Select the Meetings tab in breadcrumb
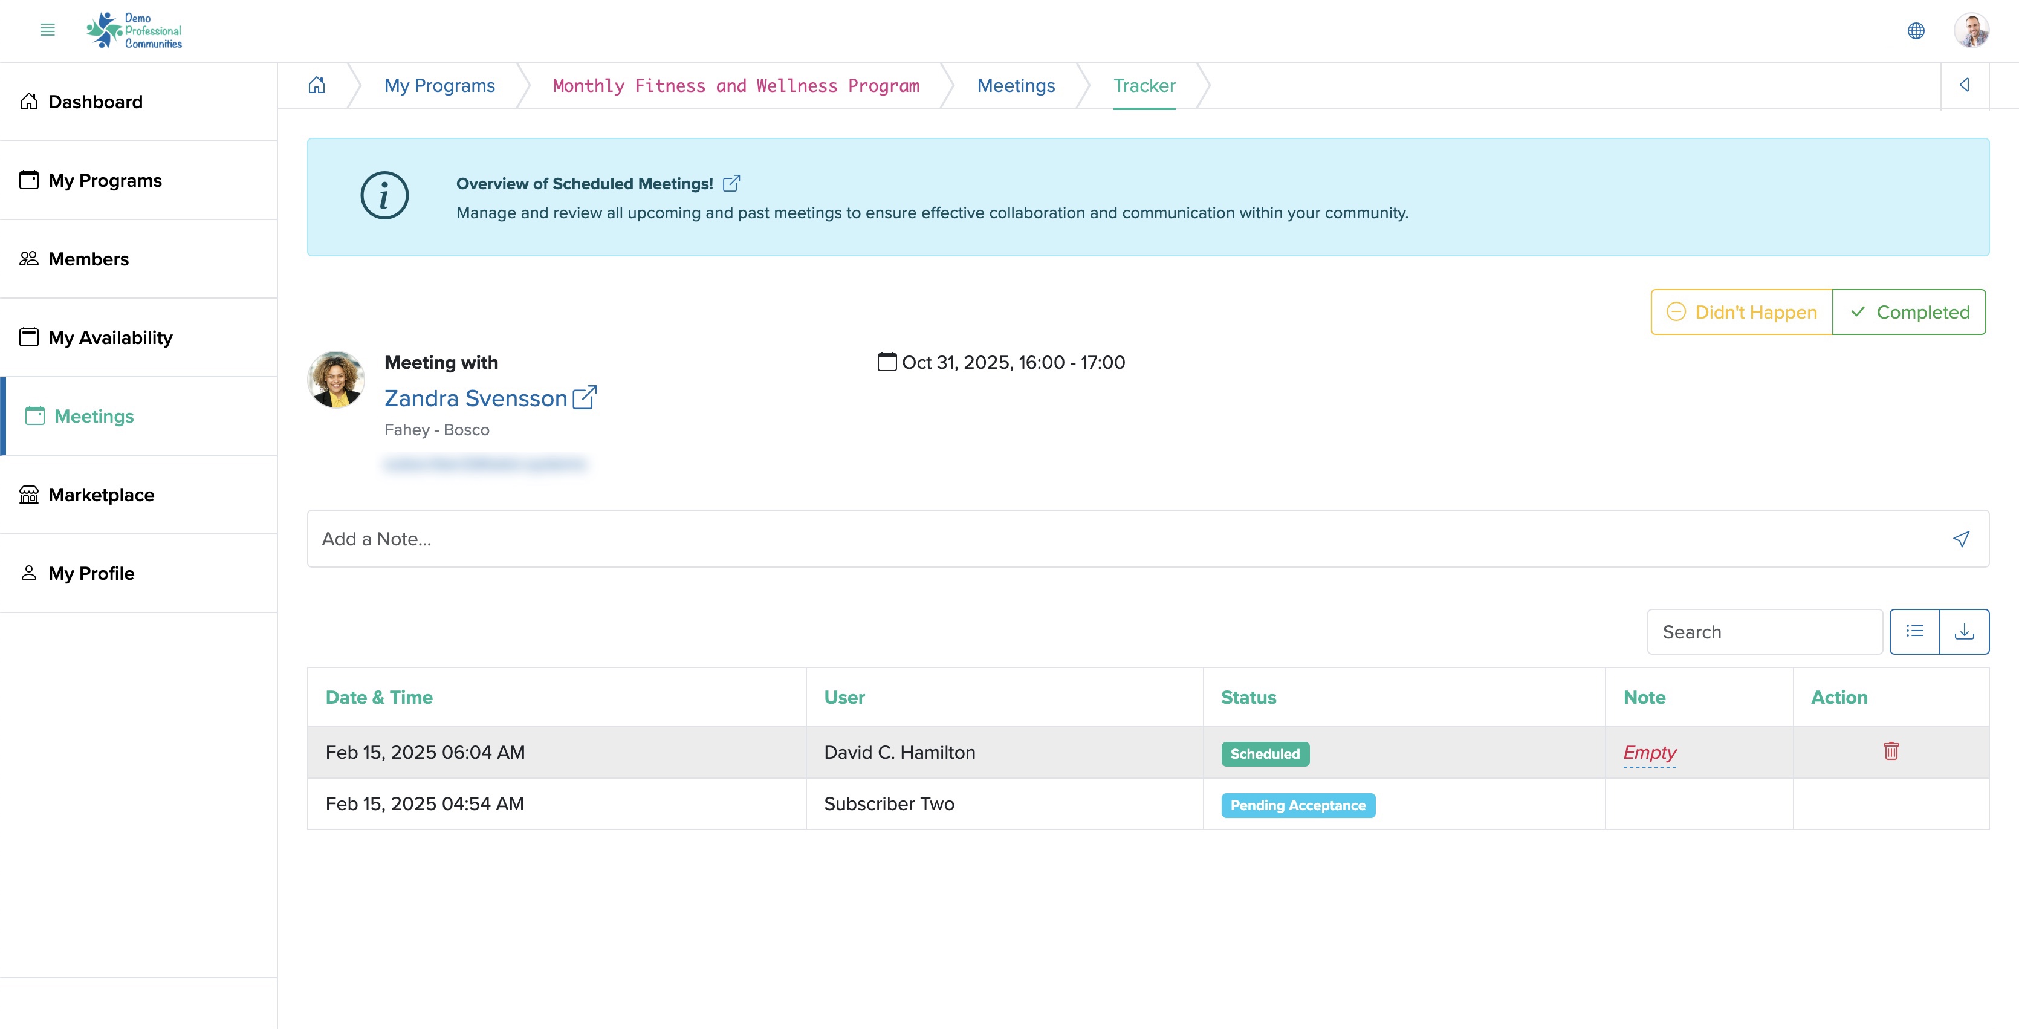Screen dimensions: 2019x1029 (x=1017, y=84)
